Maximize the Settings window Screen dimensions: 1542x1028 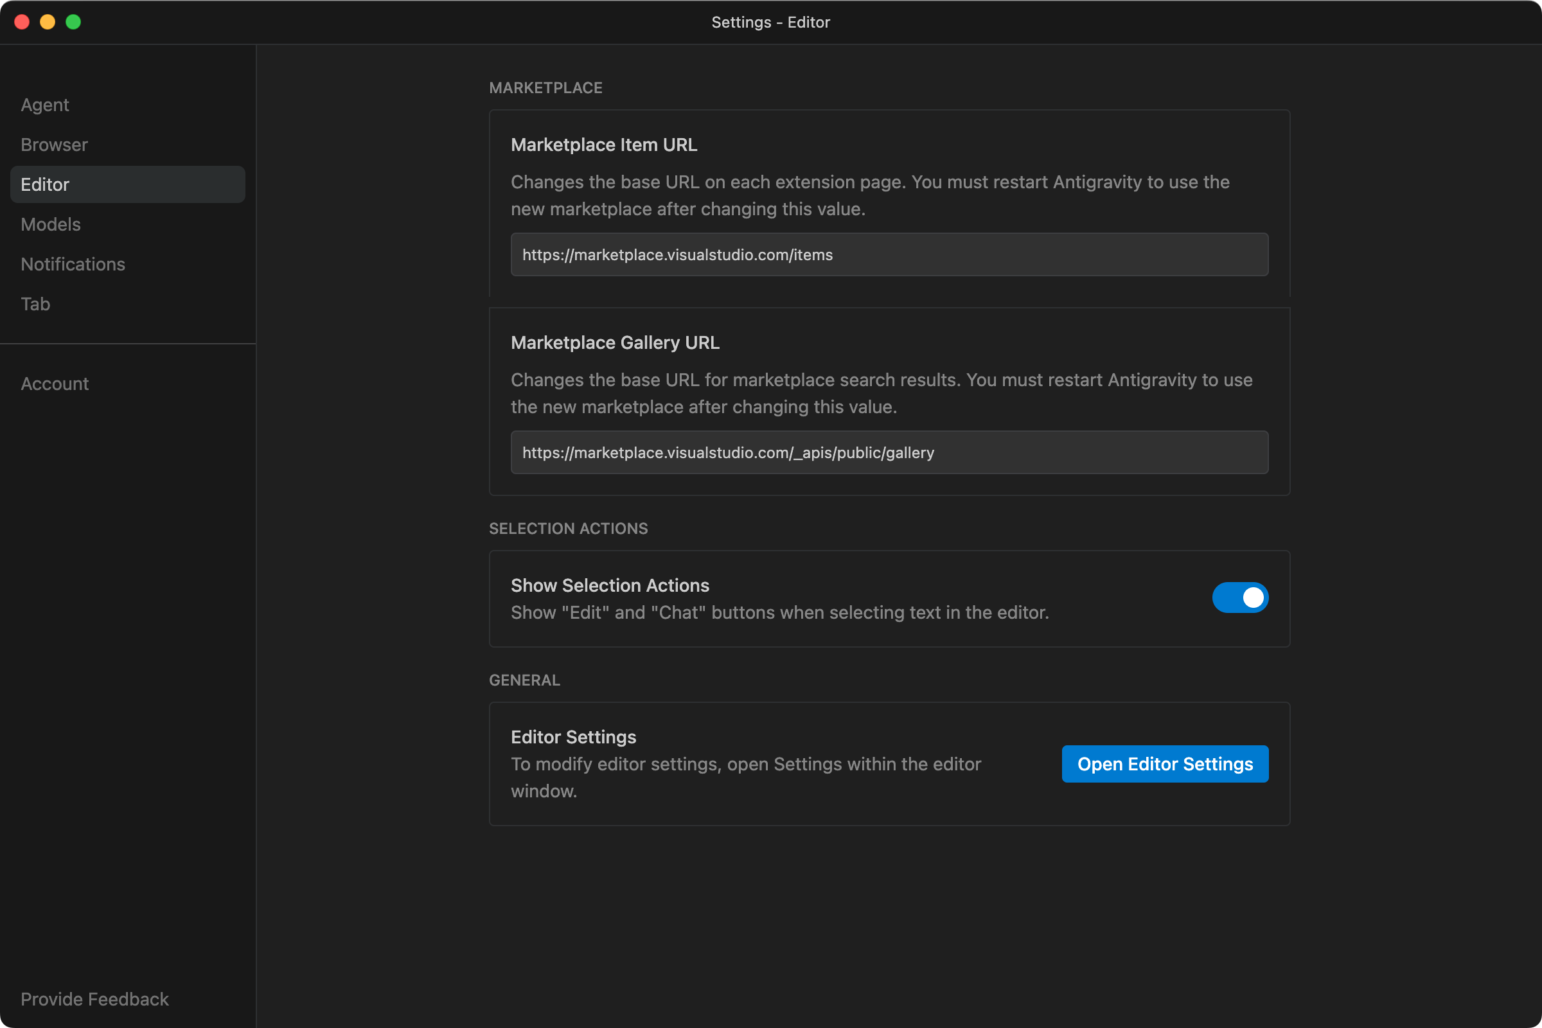point(73,22)
